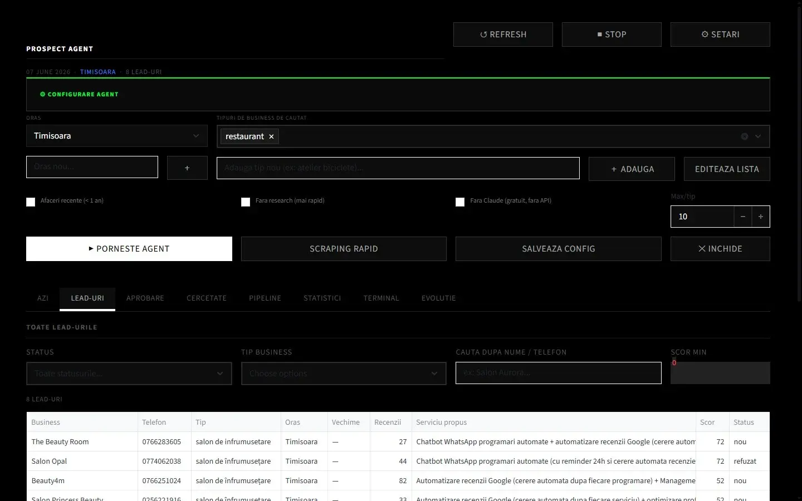Click the STOP button
This screenshot has height=501, width=802.
[612, 35]
